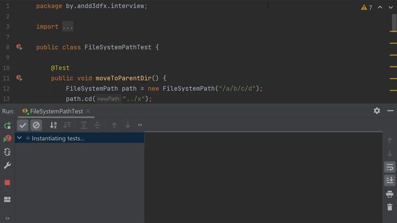Image resolution: width=397 pixels, height=223 pixels.
Task: Expand the folded import statement
Action: [x=68, y=27]
